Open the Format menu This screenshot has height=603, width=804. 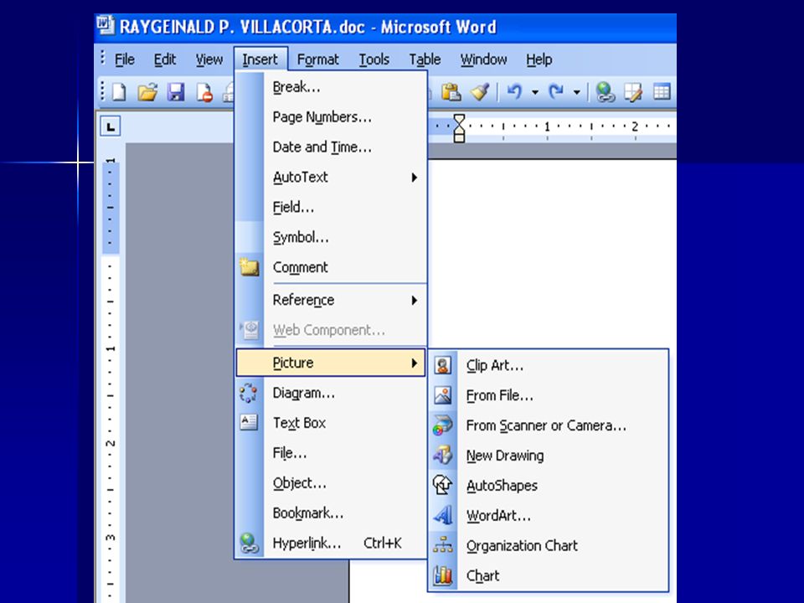(318, 59)
